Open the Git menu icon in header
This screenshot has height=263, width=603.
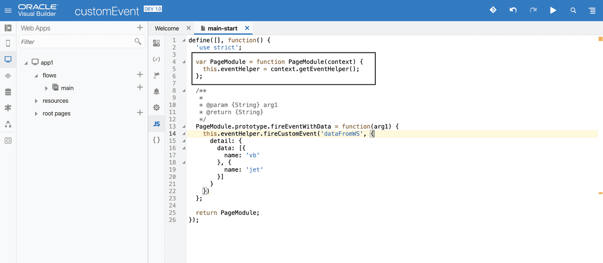click(493, 10)
